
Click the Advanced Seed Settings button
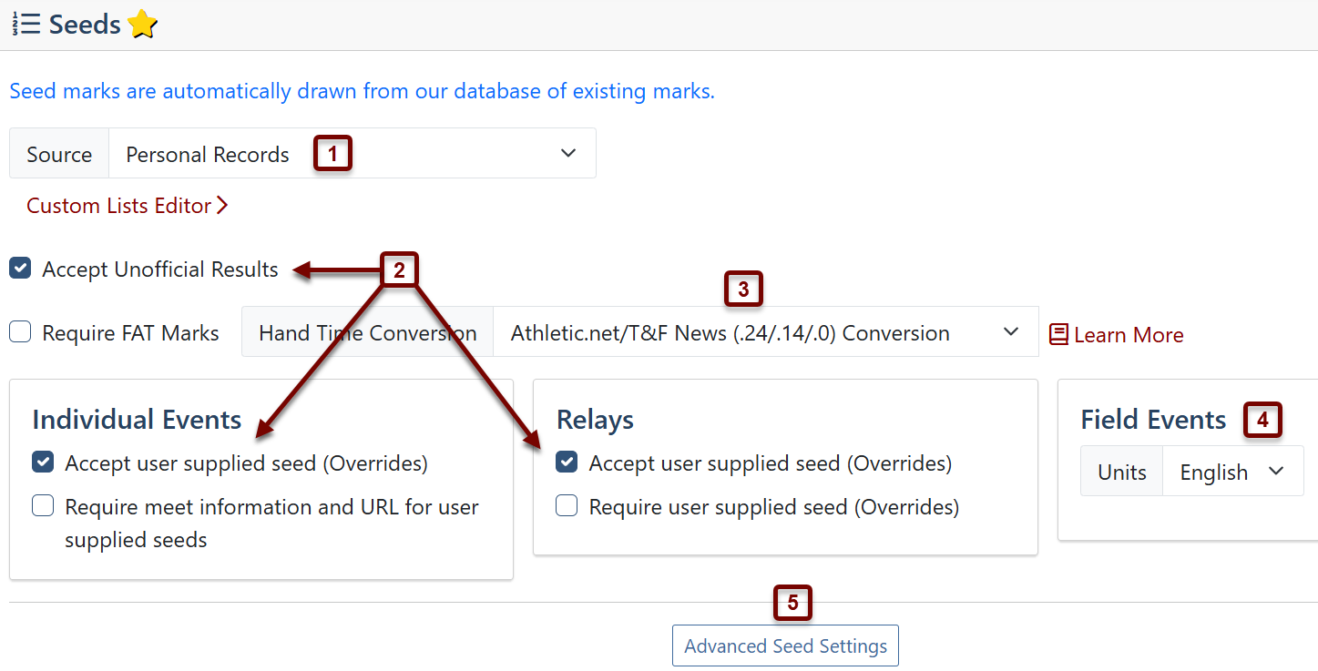(785, 646)
